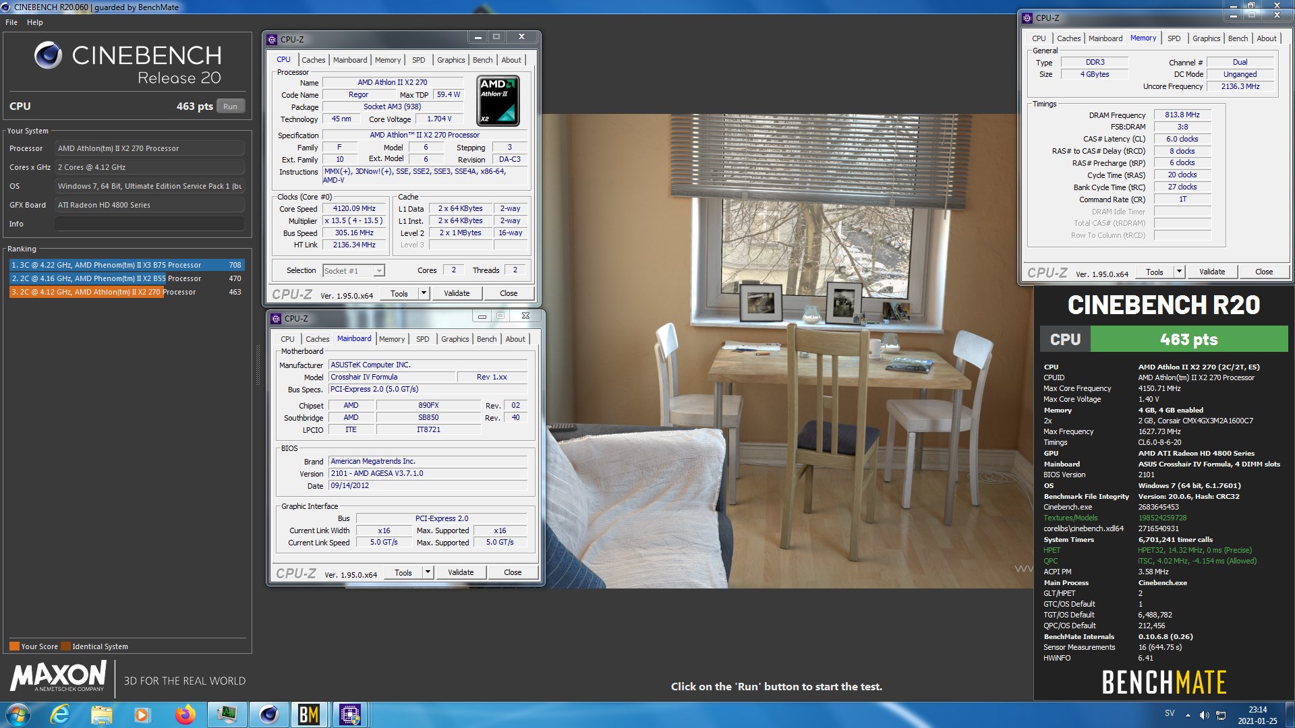This screenshot has height=728, width=1295.
Task: Click the Identical System legend swatch
Action: point(65,646)
